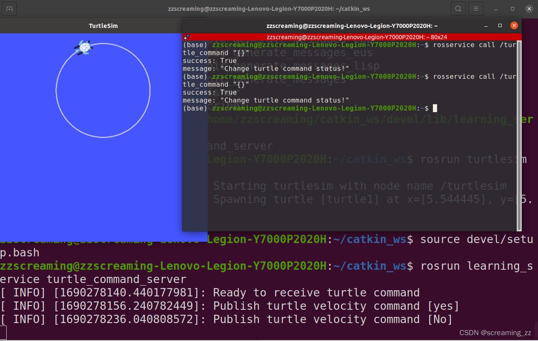Image resolution: width=538 pixels, height=341 pixels.
Task: Minimize the main catkin_ws terminal window
Action: tap(496, 9)
